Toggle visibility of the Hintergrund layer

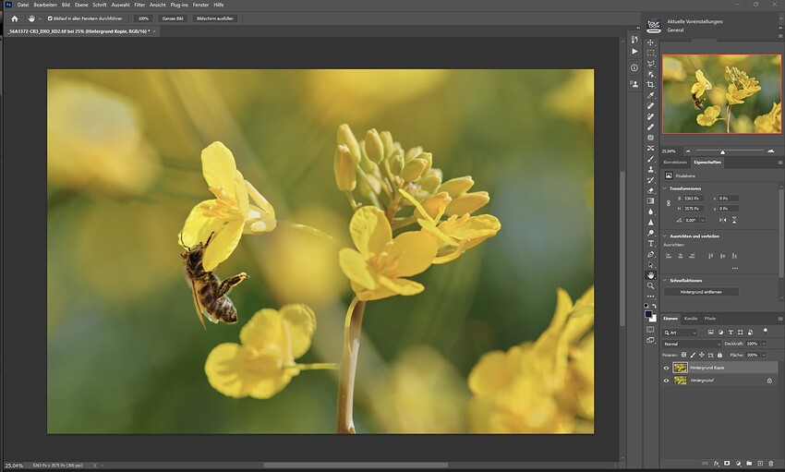[666, 380]
